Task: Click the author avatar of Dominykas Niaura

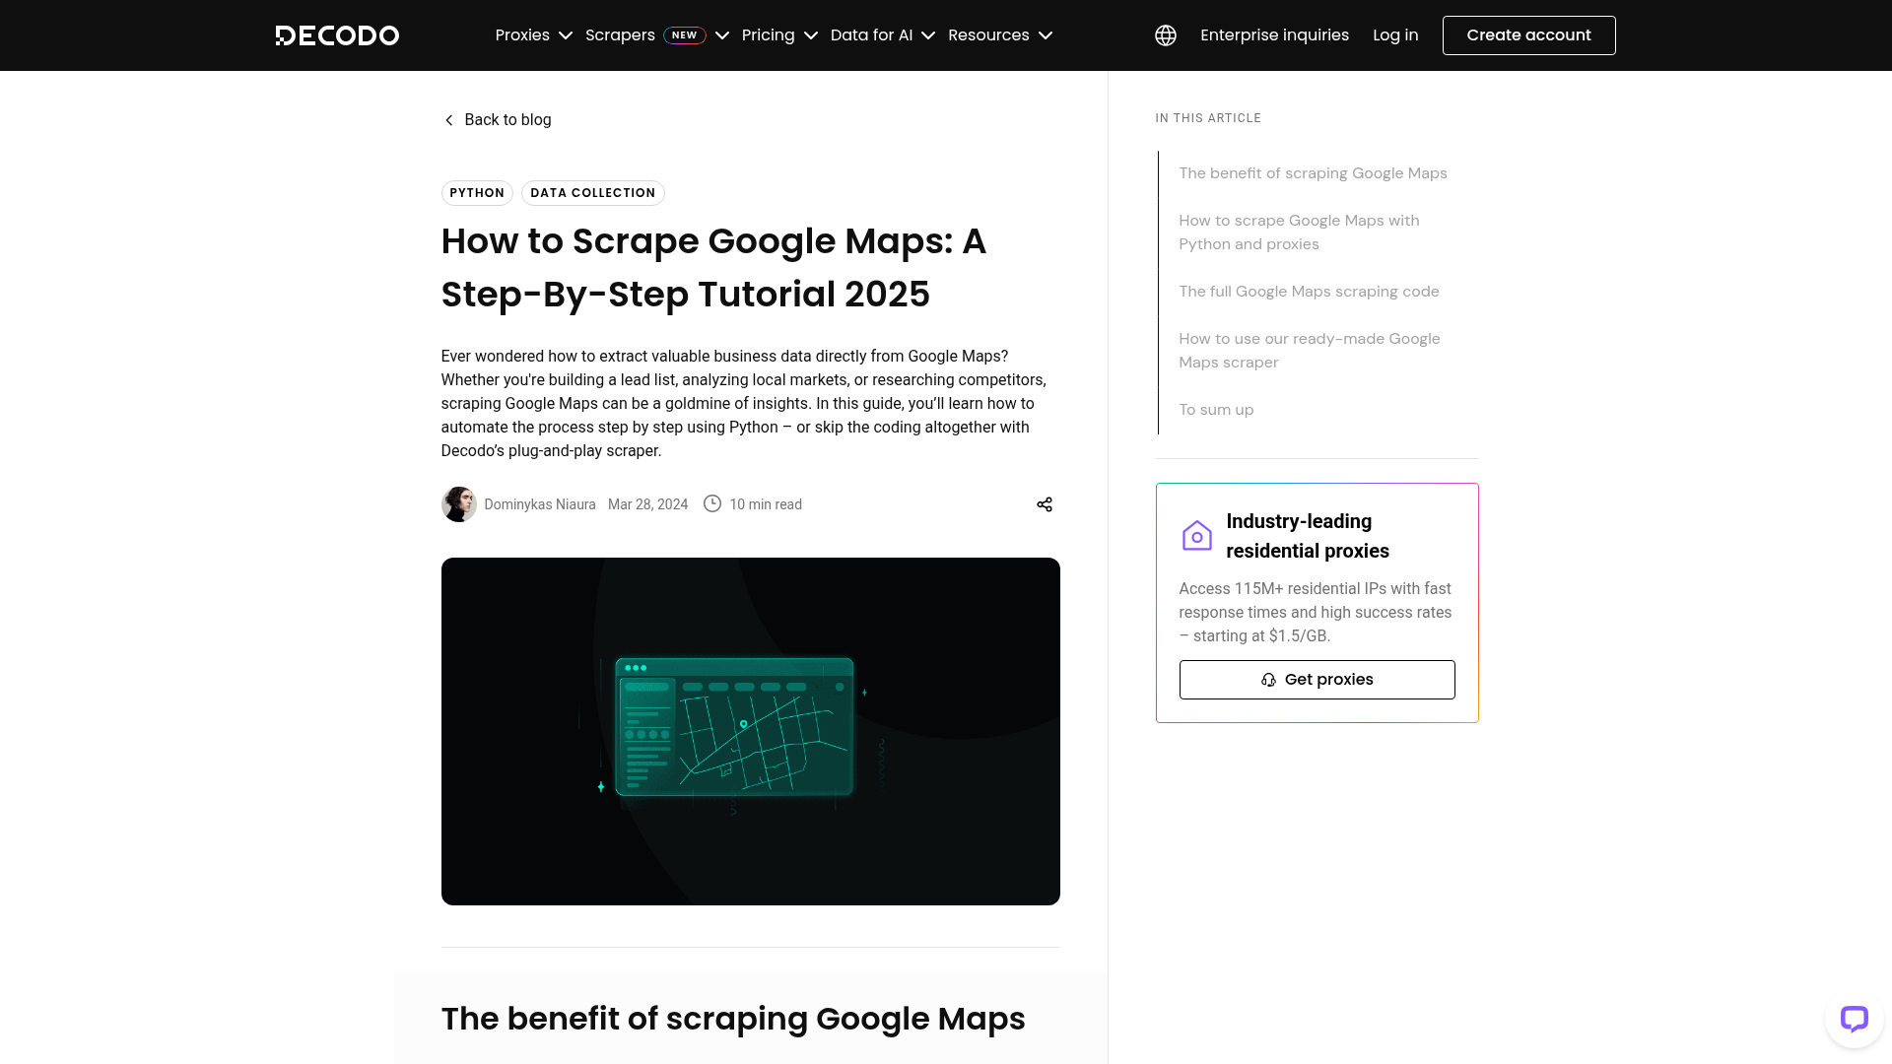Action: click(458, 504)
